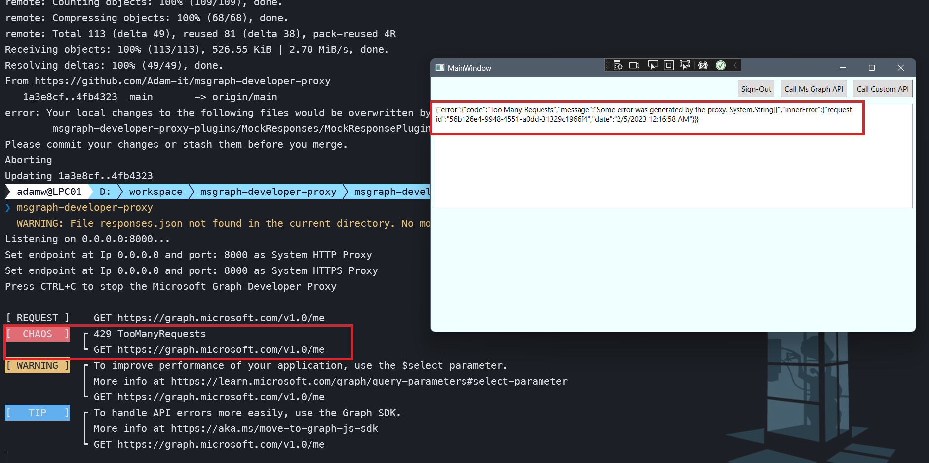This screenshot has width=929, height=463.
Task: Click the screen capture icon in debug toolbar
Action: (634, 65)
